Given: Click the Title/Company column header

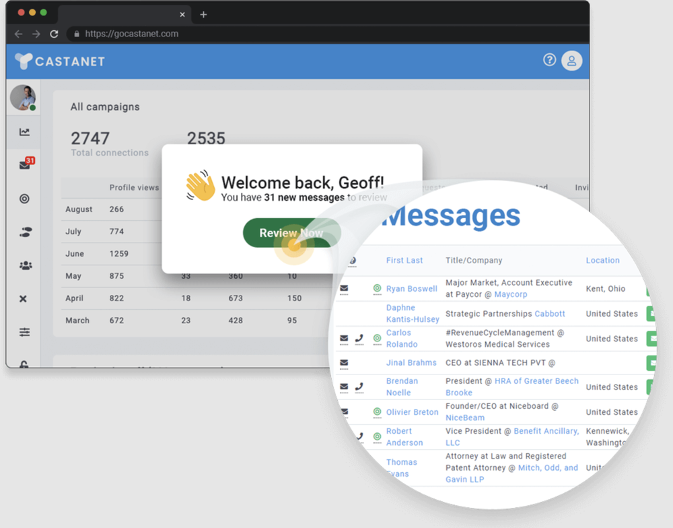Looking at the screenshot, I should click(x=474, y=261).
